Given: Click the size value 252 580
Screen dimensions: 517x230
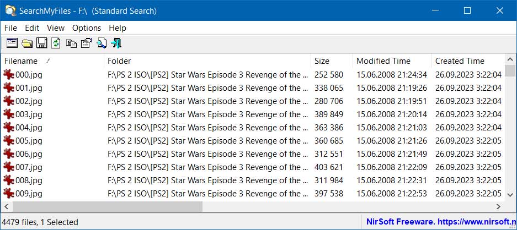Looking at the screenshot, I should (x=329, y=75).
